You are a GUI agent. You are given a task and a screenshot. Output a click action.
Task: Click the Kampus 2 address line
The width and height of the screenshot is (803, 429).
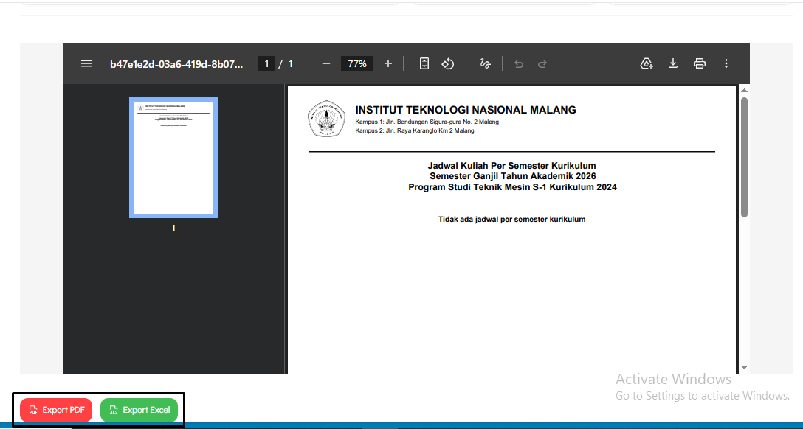(415, 131)
